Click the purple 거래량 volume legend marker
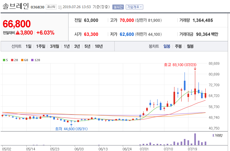 click(x=213, y=135)
